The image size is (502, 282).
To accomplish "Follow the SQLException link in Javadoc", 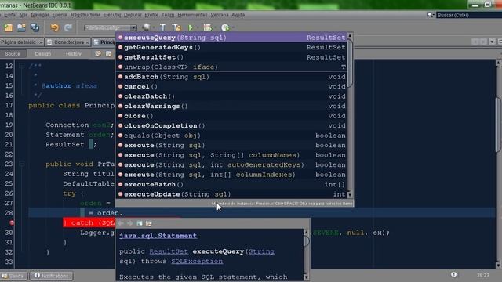I will (197, 261).
